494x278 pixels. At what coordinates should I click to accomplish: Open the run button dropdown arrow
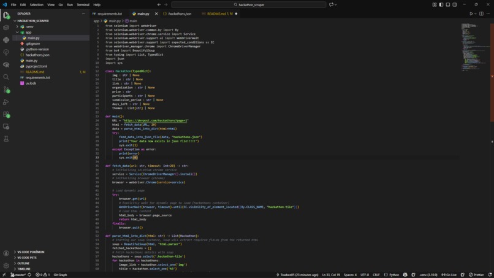click(x=475, y=14)
